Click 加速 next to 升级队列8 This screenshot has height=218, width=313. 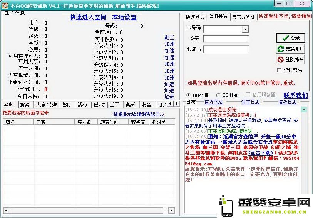pyautogui.click(x=169, y=91)
